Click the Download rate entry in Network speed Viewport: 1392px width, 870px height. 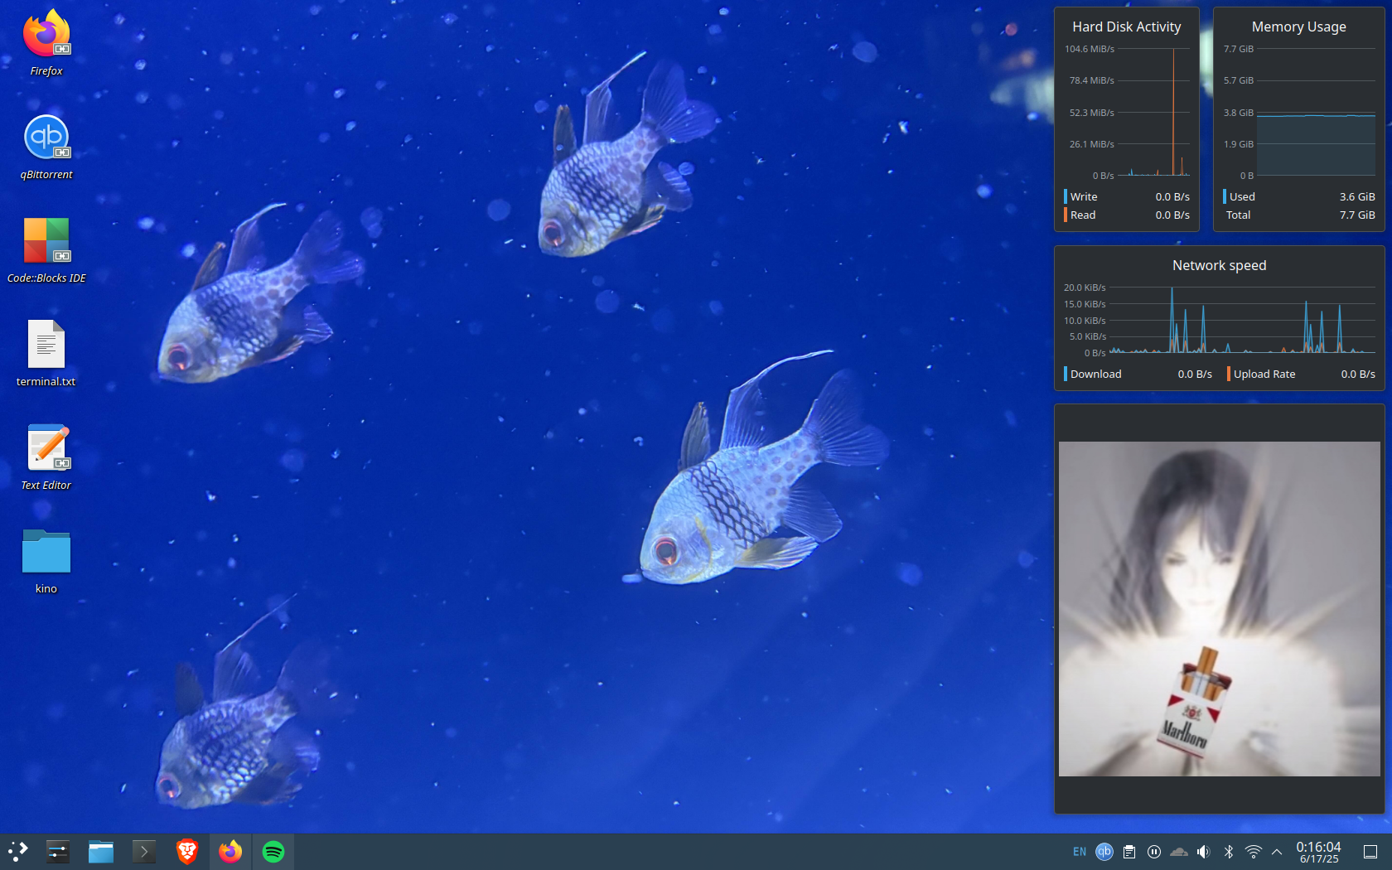tap(1138, 374)
